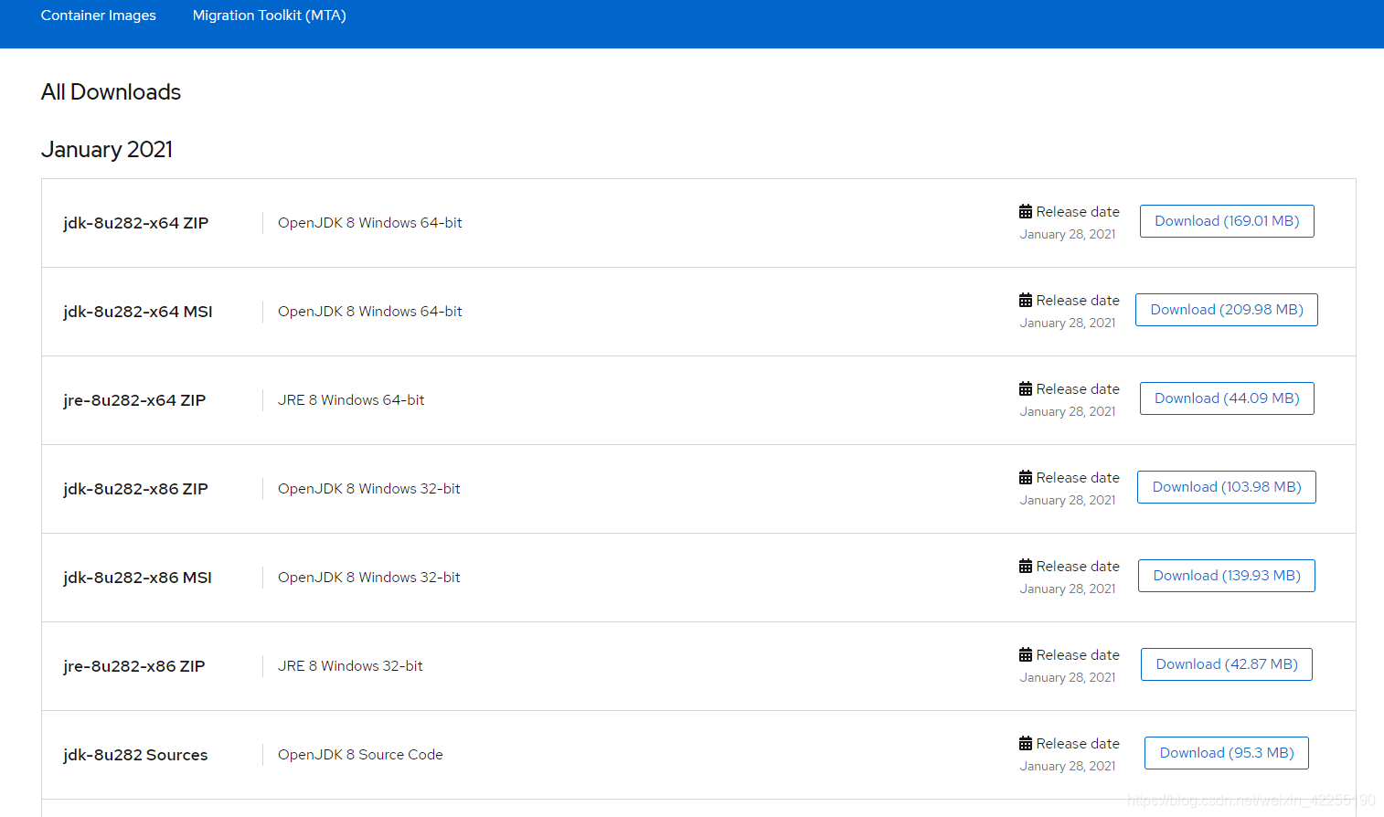Click the January 2021 section heading

(106, 149)
